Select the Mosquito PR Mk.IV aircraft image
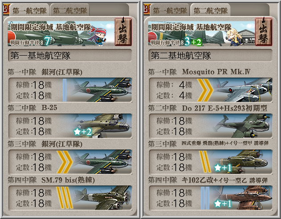Image resolution: width=281 pixels, height=219 pixels. tap(243, 90)
